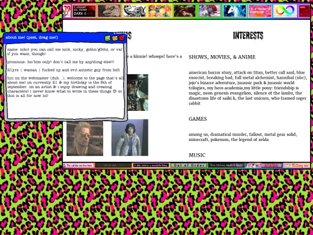Click the dark monster with teeth stamp
The image size is (313, 235).
tap(184, 11)
